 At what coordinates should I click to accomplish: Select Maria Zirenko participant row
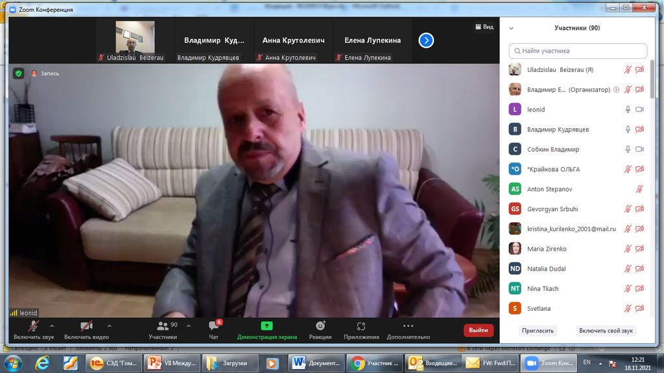(x=578, y=249)
